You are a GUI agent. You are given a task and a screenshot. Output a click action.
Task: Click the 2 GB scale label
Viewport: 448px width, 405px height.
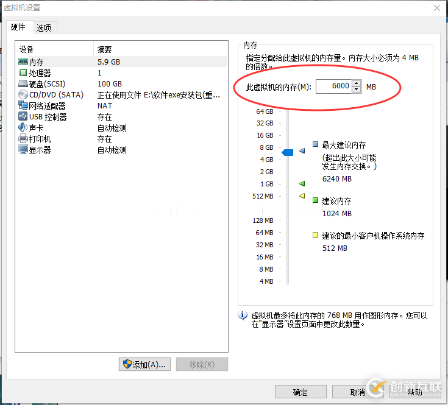[x=266, y=172]
